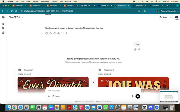Jump to the bottom with the down-arrow button
The width and height of the screenshot is (180, 112).
click(x=93, y=82)
